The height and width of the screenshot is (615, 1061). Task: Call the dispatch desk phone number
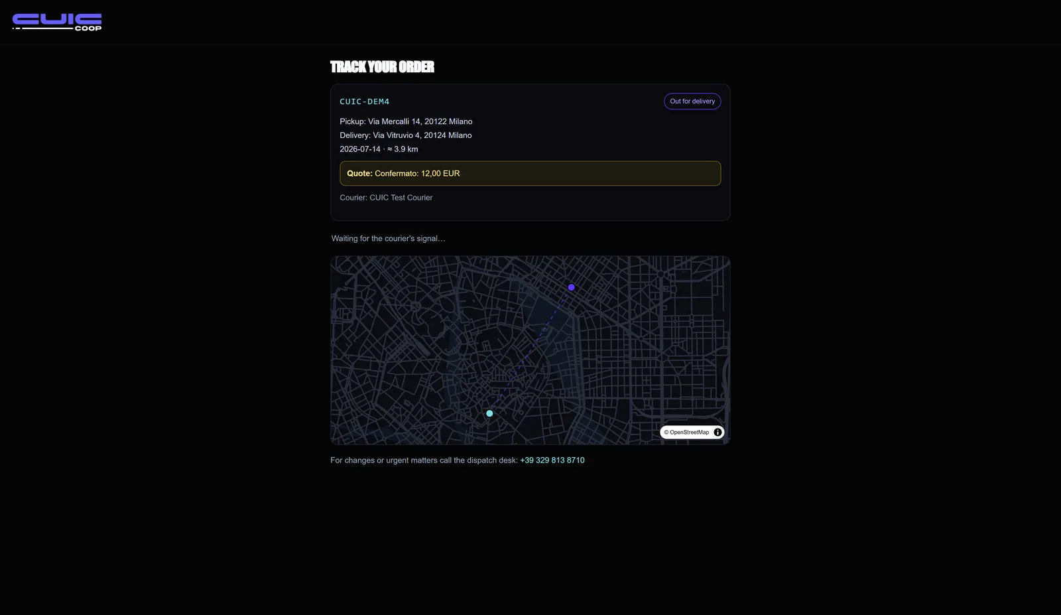tap(552, 460)
